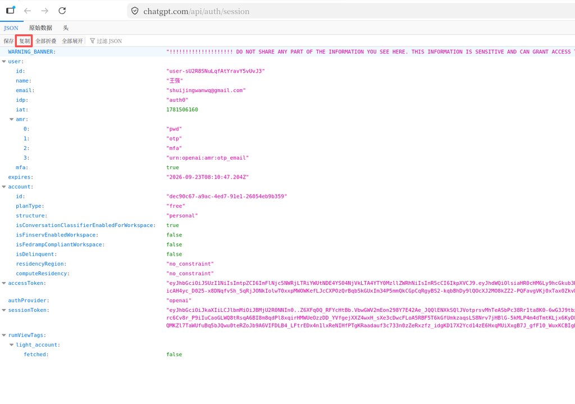Click 全部展开 expand all button
The height and width of the screenshot is (404, 575).
72,41
